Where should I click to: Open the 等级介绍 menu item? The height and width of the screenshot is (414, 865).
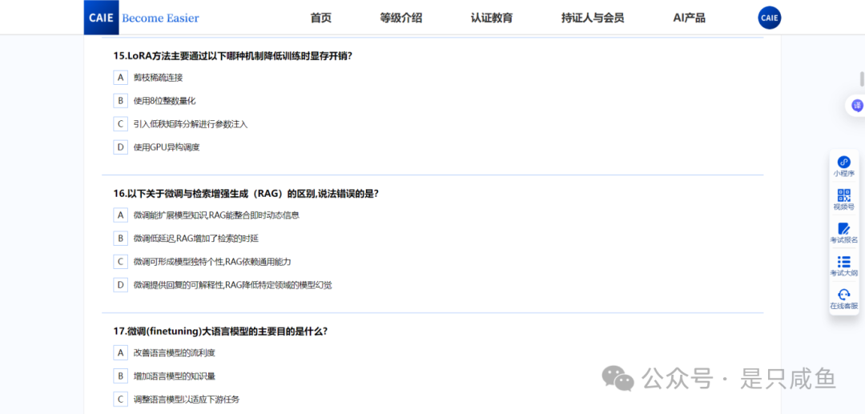pyautogui.click(x=401, y=18)
